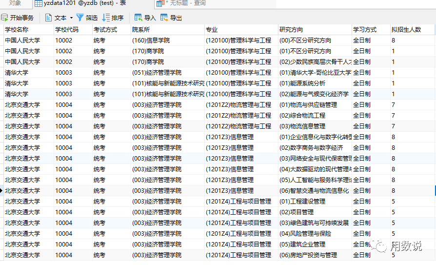Select the cell (02)能源与气候变化经济学
The width and height of the screenshot is (436, 265).
pos(315,94)
